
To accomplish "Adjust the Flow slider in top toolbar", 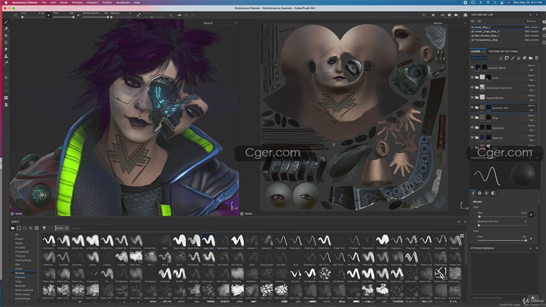I will point(64,17).
